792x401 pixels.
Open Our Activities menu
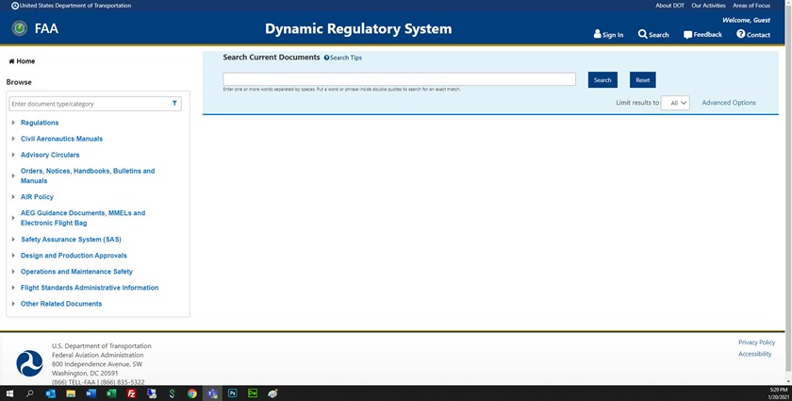(x=708, y=6)
